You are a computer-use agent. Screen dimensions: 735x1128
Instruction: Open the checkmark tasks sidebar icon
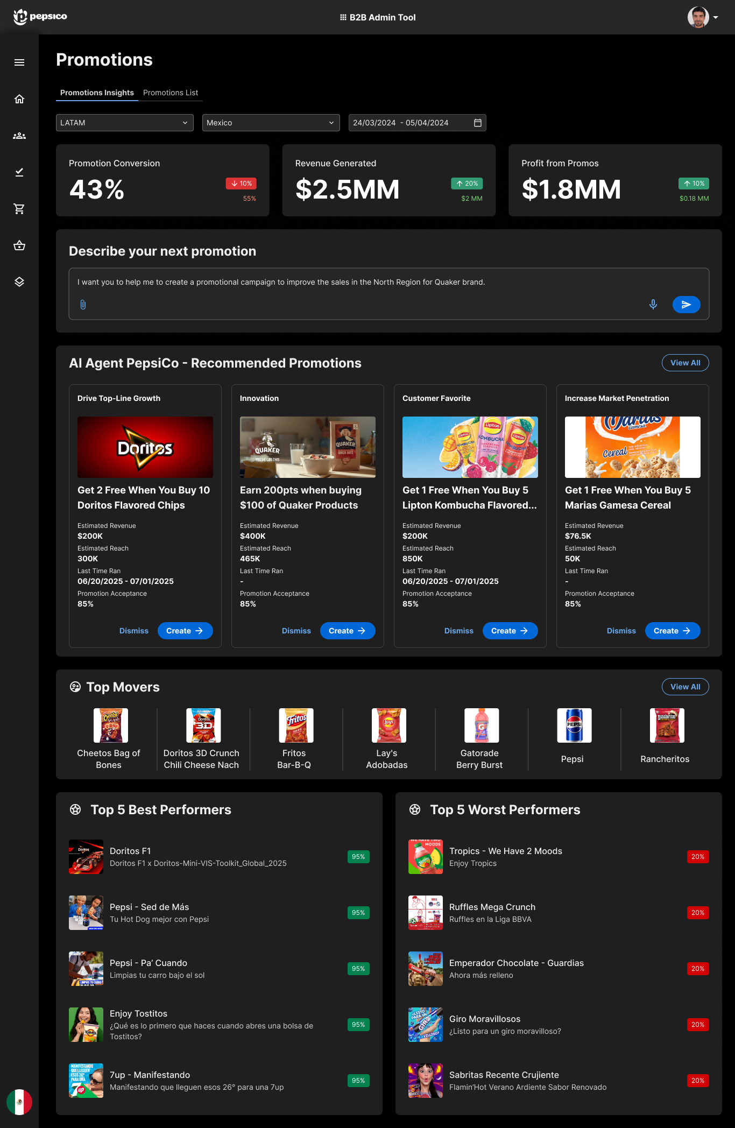(19, 172)
